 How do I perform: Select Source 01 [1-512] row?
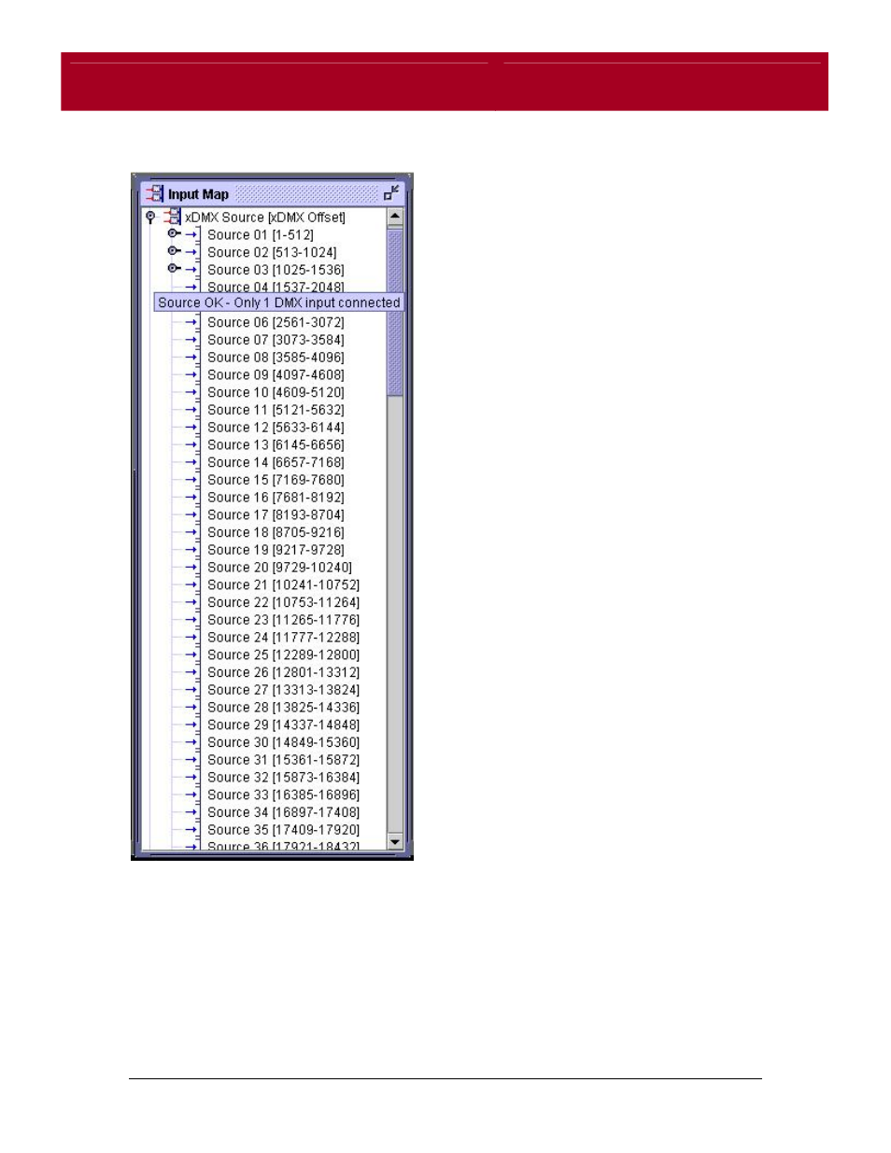pyautogui.click(x=261, y=235)
